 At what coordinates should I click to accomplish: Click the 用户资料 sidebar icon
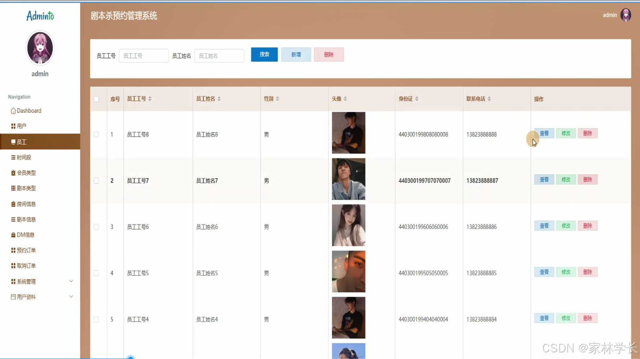coord(13,297)
